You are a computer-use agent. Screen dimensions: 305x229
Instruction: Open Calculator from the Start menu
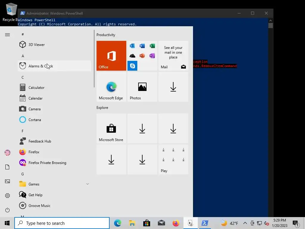click(x=55, y=88)
